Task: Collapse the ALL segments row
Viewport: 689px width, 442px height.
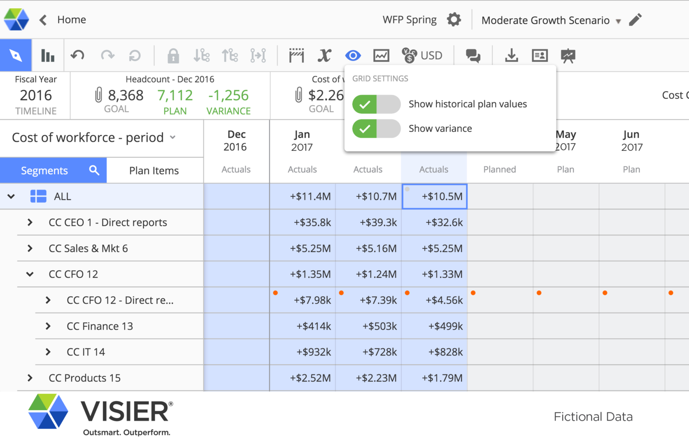Action: tap(11, 196)
